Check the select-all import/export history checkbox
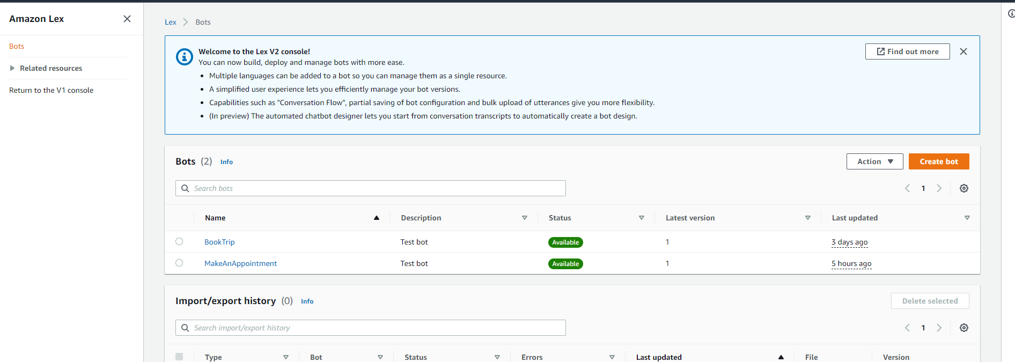Viewport: 1015px width, 362px height. click(x=179, y=357)
